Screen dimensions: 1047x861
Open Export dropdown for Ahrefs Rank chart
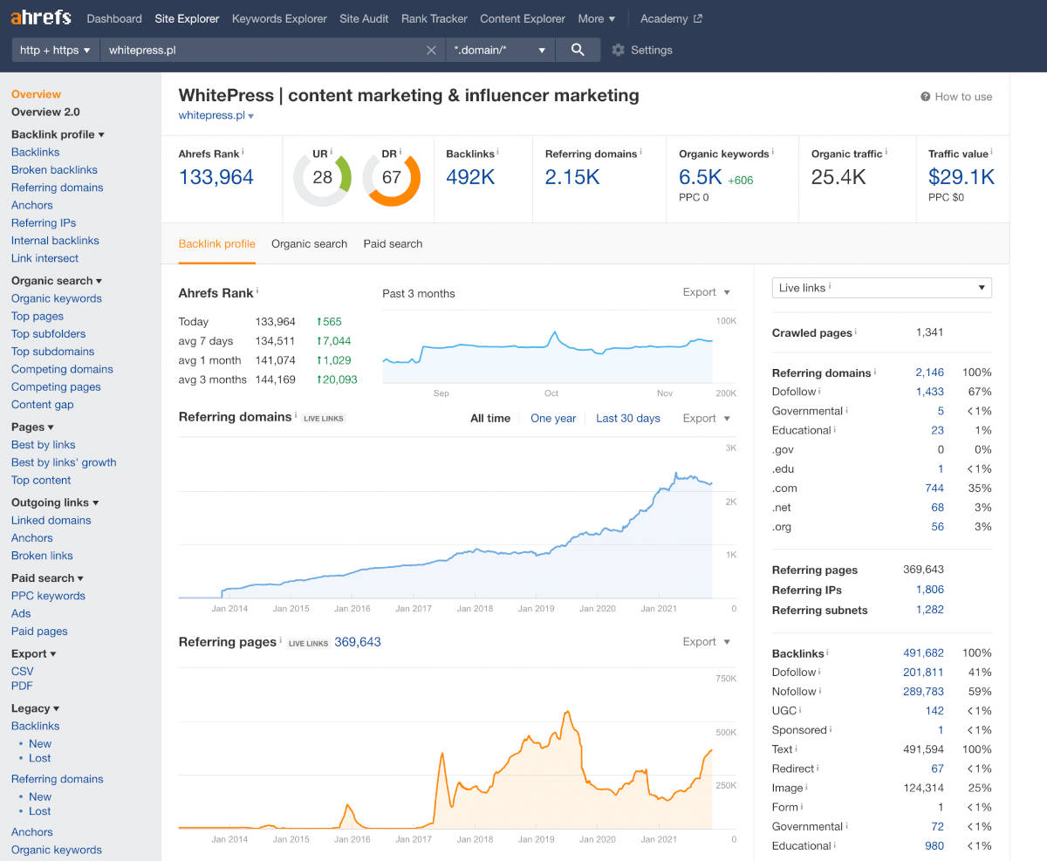pyautogui.click(x=707, y=292)
